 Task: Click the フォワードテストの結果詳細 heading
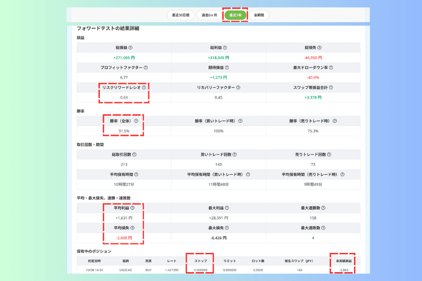click(108, 28)
